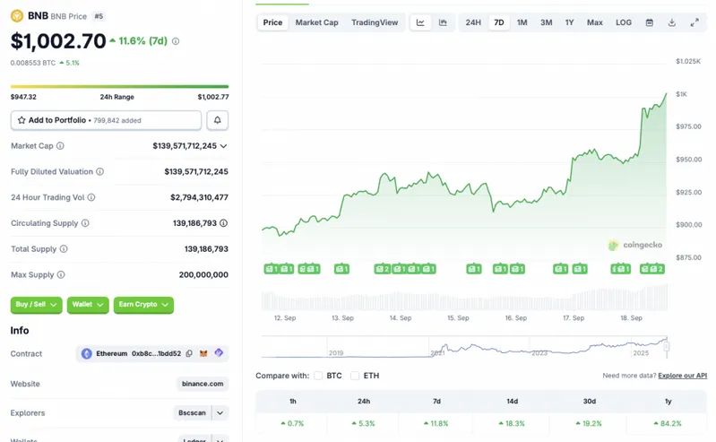Open 24 Hour Trading Vol info icon
Image resolution: width=716 pixels, height=442 pixels.
tap(91, 197)
